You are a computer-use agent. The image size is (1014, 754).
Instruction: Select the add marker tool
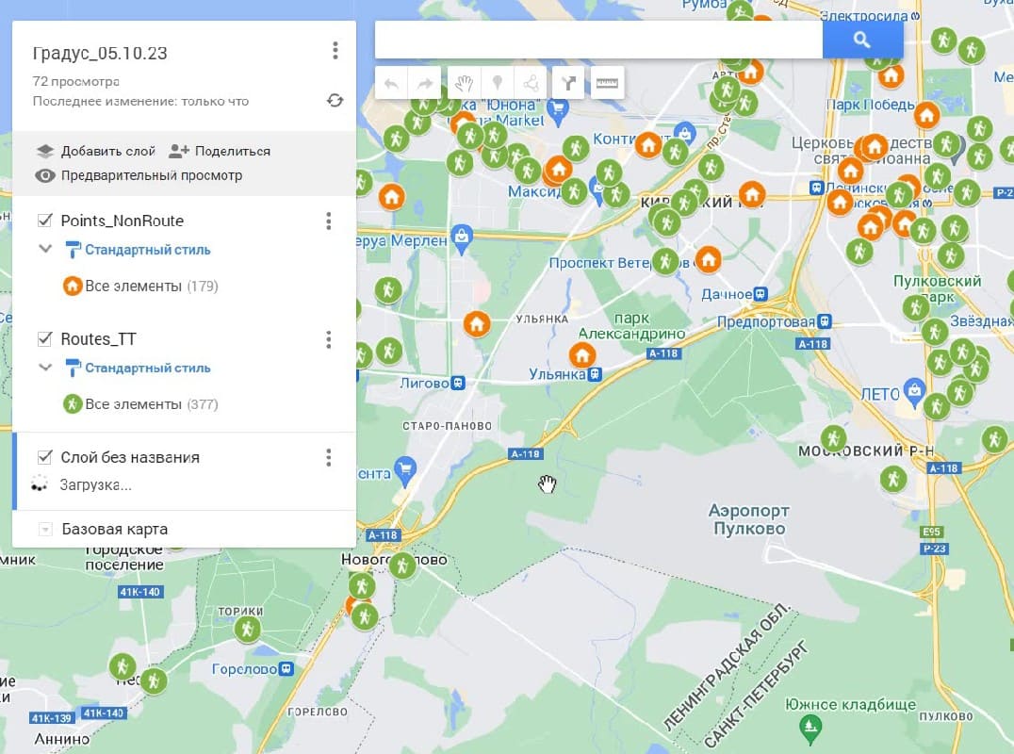pyautogui.click(x=498, y=83)
